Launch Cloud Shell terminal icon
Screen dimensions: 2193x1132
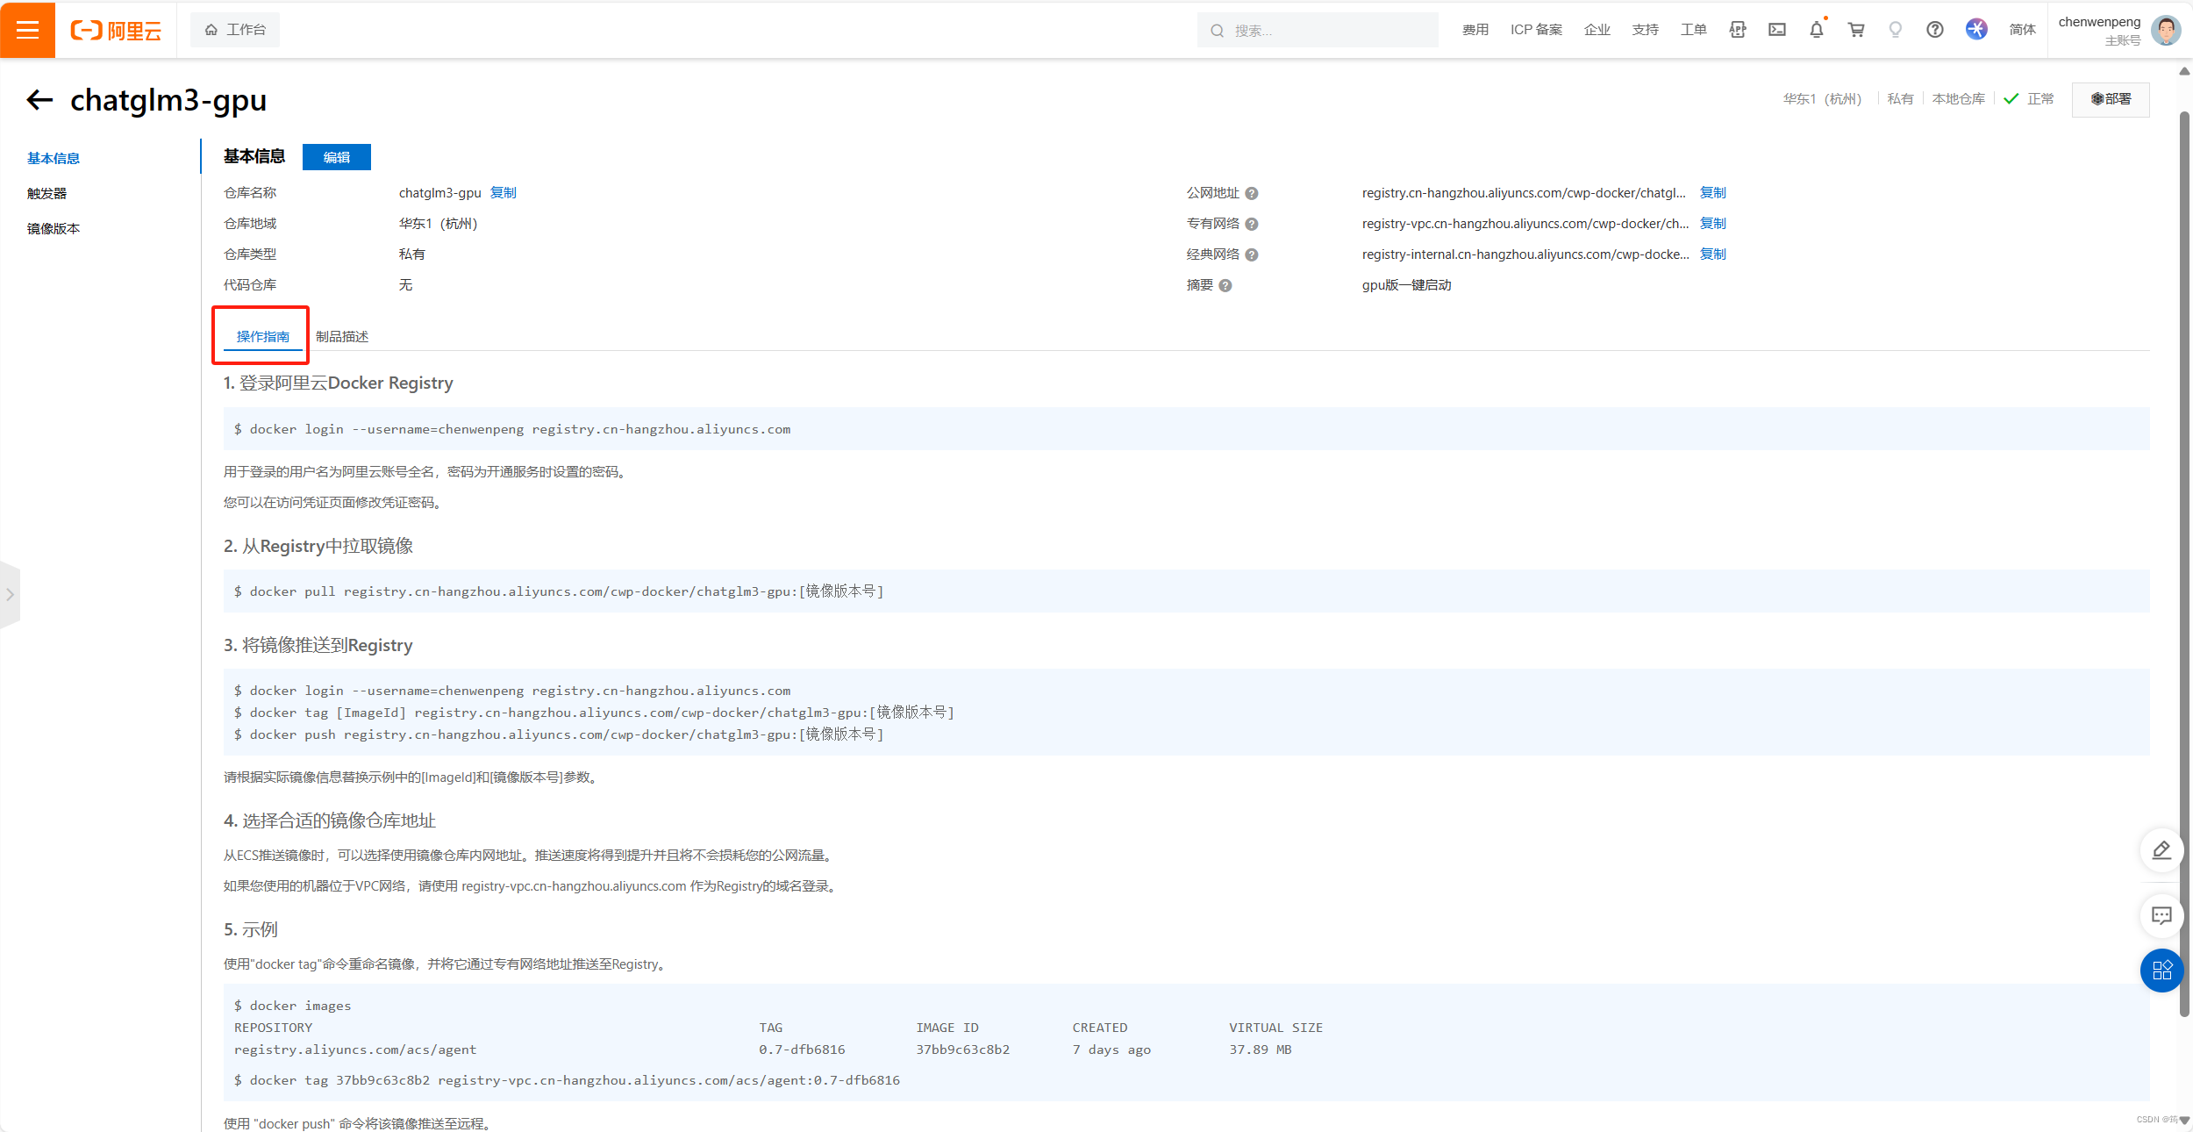click(x=1777, y=30)
